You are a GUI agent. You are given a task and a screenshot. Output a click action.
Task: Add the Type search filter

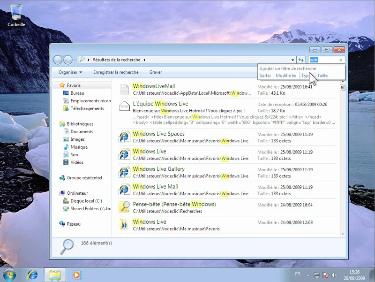tap(307, 76)
